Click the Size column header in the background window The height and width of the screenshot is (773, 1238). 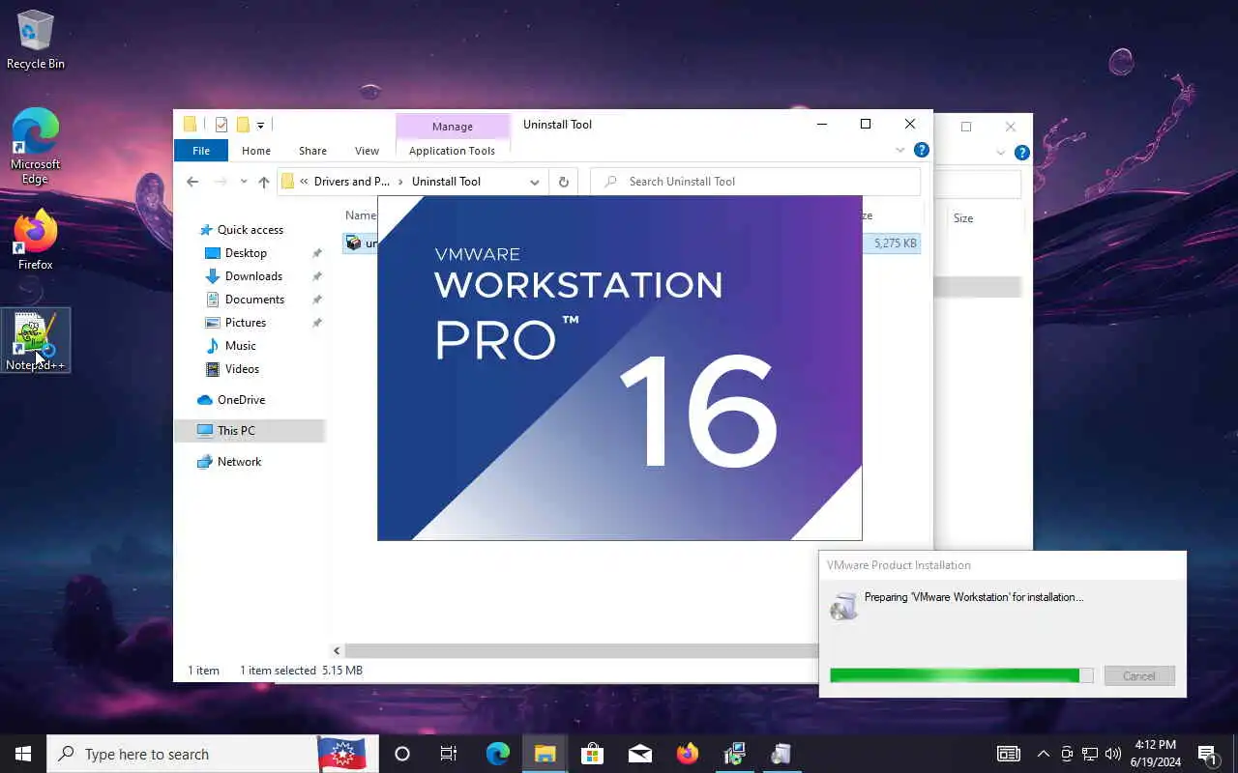(x=963, y=218)
